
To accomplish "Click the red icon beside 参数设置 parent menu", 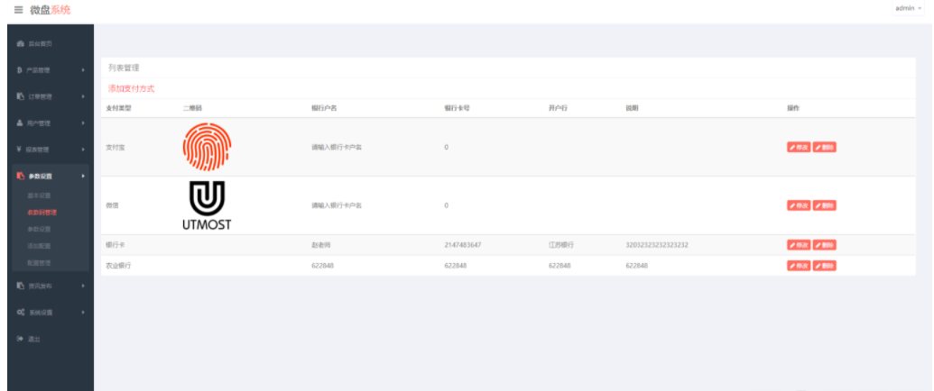I will pyautogui.click(x=20, y=177).
